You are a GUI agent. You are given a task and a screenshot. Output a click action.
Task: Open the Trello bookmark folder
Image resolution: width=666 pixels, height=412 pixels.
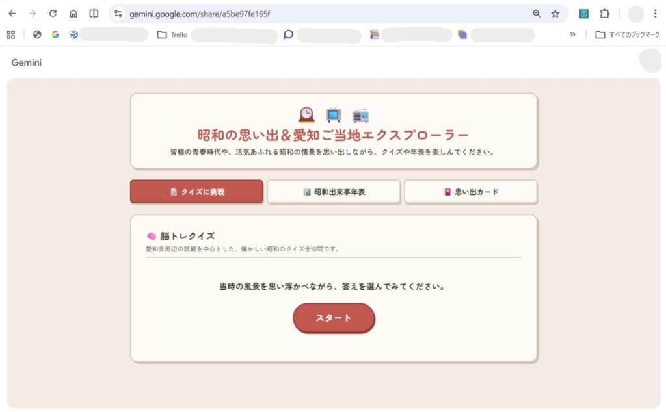point(172,35)
